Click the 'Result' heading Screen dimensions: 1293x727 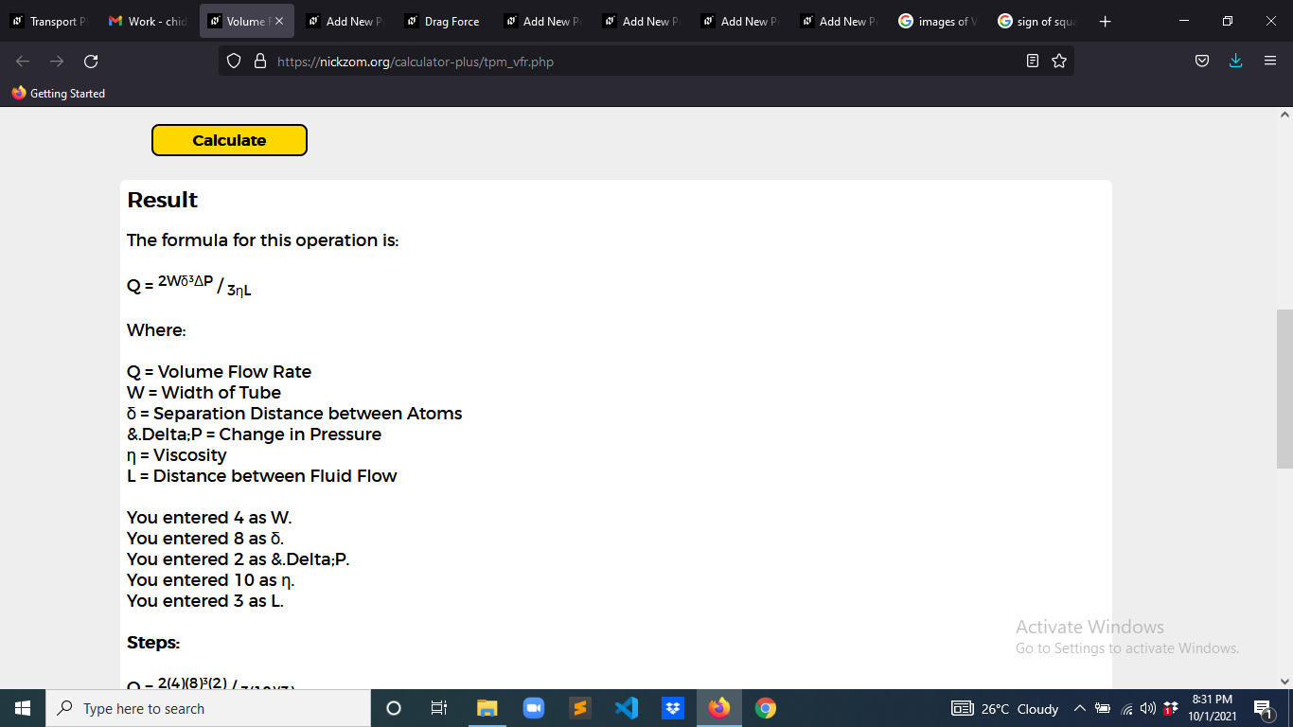162,200
